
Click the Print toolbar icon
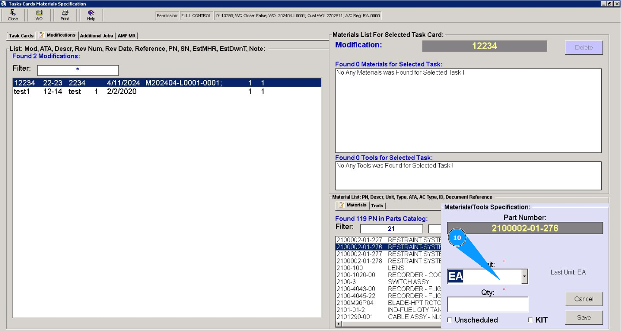(65, 15)
